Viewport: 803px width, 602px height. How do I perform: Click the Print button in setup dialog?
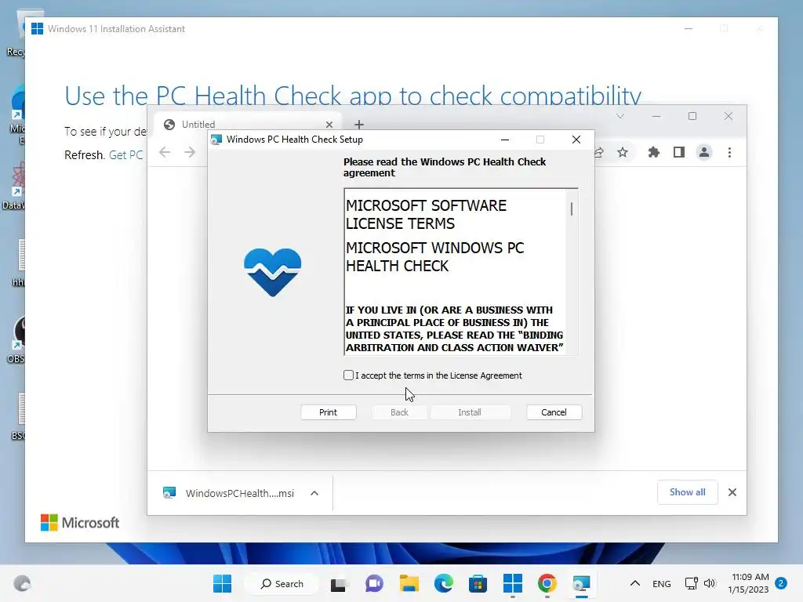[x=329, y=412]
